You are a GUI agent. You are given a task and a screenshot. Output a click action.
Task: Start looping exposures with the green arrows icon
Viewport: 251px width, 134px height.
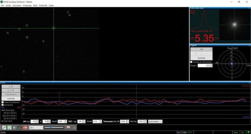(x=9, y=127)
